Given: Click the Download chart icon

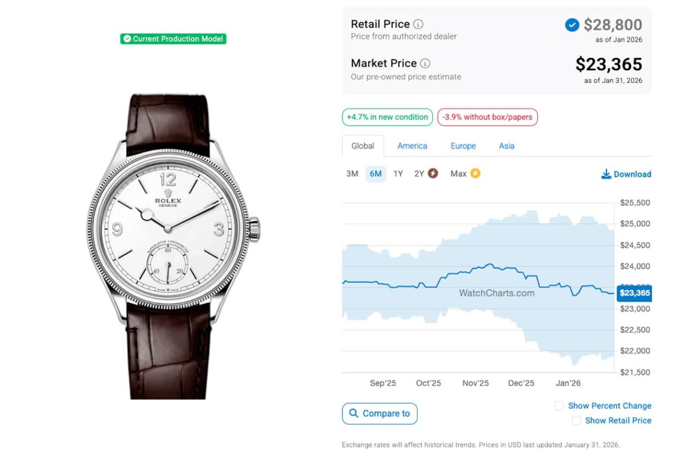Looking at the screenshot, I should click(x=607, y=174).
